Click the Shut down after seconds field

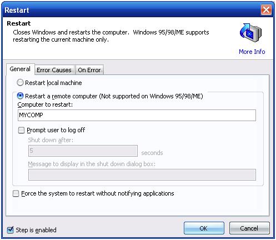point(83,151)
